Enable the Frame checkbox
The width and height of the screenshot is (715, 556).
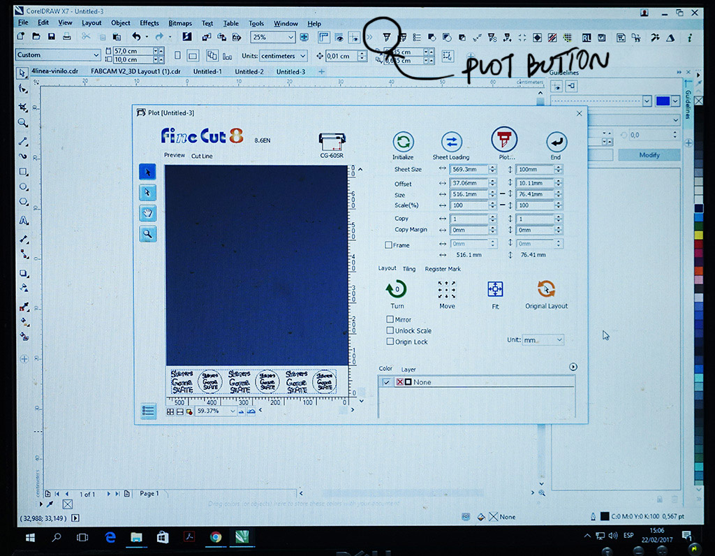click(x=388, y=245)
